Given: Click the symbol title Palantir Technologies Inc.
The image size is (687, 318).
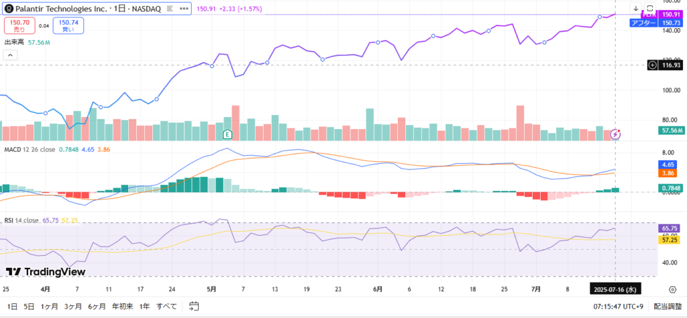Looking at the screenshot, I should [61, 8].
